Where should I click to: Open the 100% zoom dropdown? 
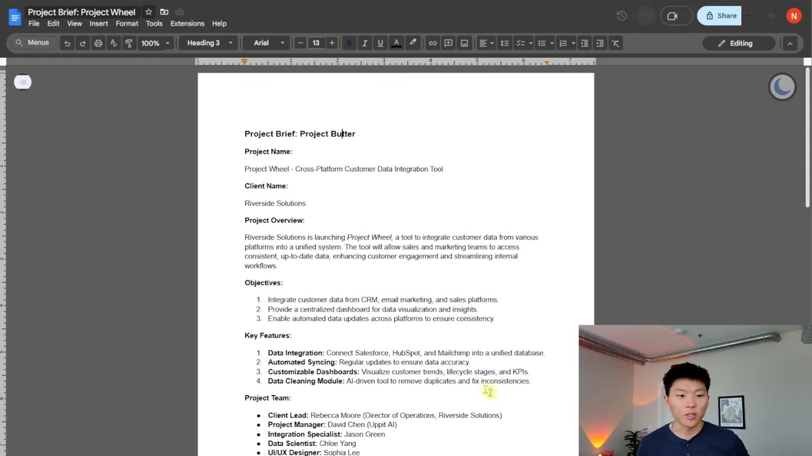(x=155, y=43)
